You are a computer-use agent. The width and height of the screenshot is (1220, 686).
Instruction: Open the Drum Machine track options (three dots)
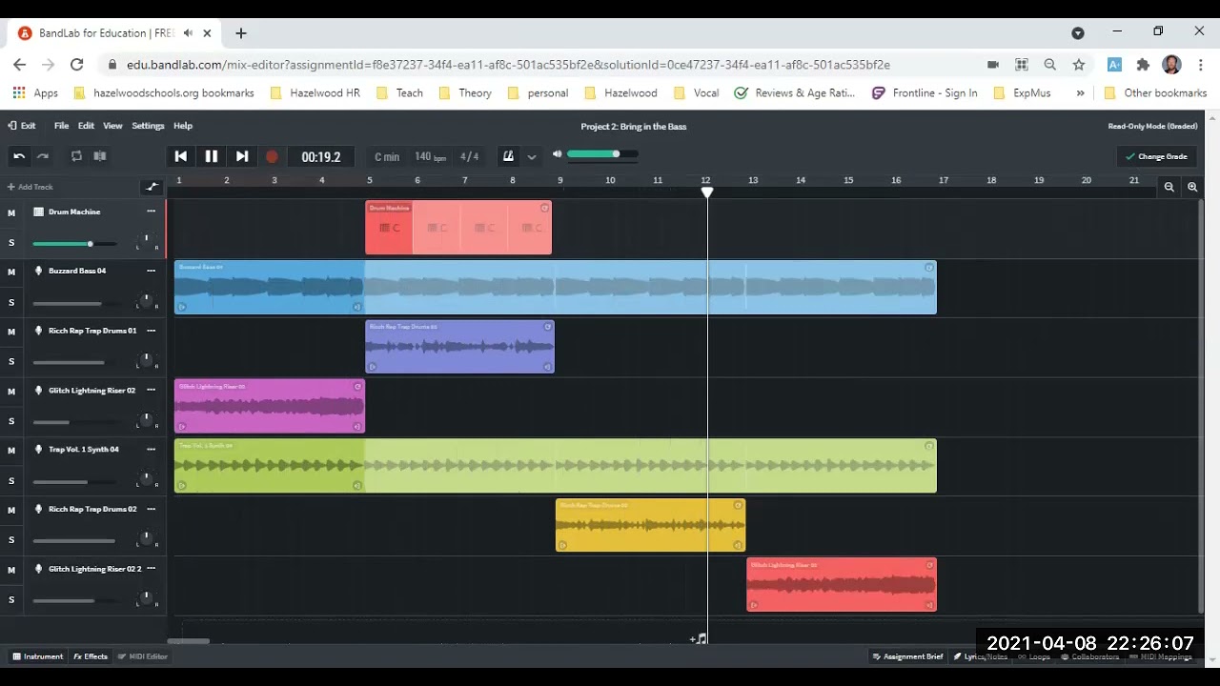(151, 212)
